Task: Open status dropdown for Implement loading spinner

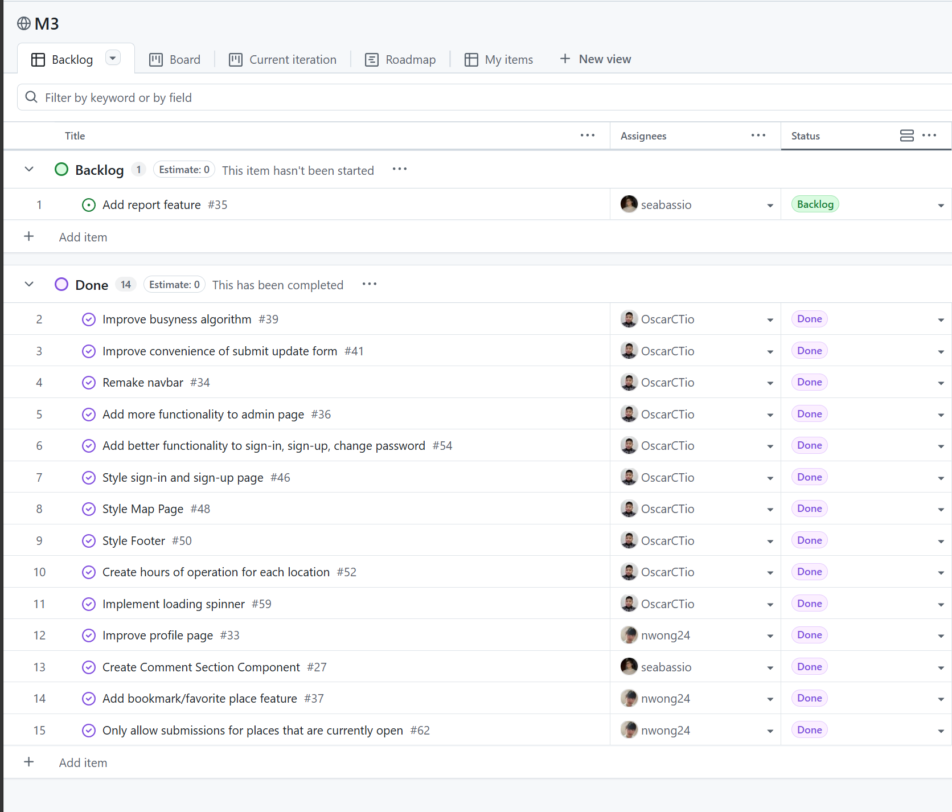Action: 941,605
